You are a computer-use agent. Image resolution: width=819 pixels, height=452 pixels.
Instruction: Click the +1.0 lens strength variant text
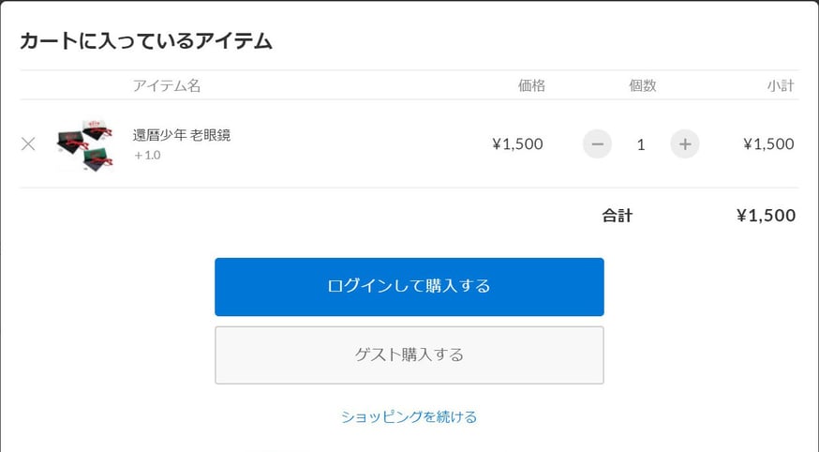[147, 155]
